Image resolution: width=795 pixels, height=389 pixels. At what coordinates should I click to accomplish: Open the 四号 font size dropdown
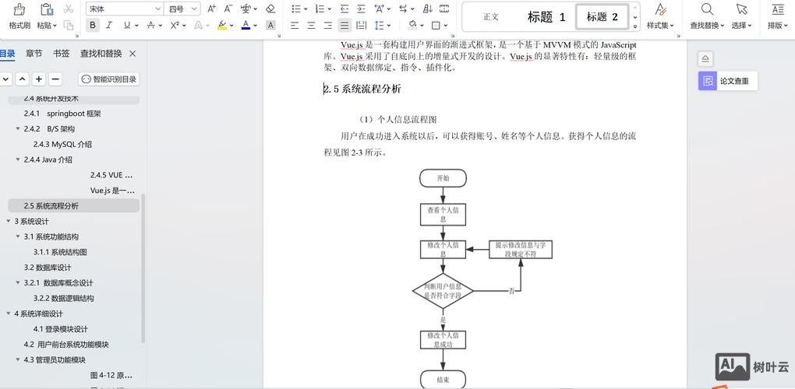click(x=195, y=9)
